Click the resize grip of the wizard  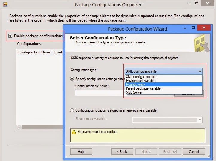pyautogui.click(x=209, y=156)
